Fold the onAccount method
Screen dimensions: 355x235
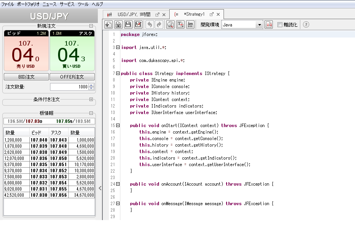(118, 184)
